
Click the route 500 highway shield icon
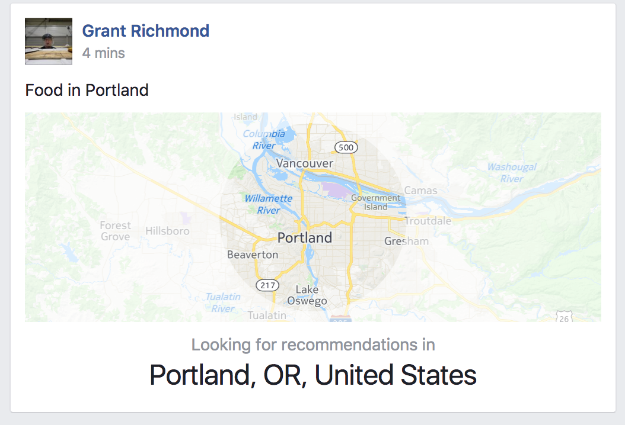point(346,147)
